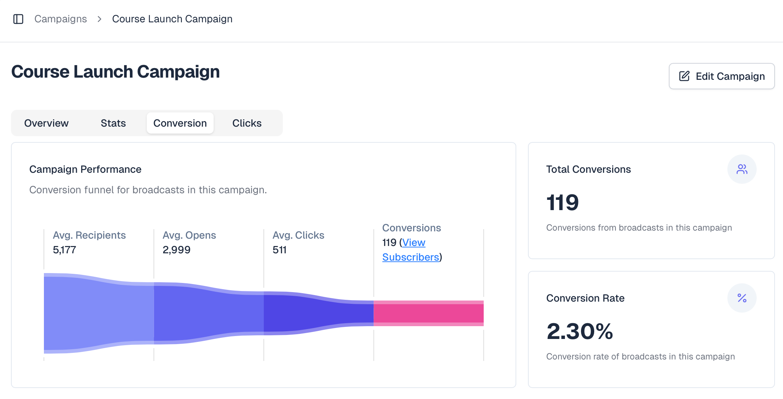Click the 119 Total Conversions value
Viewport: 783px width, 399px height.
[x=562, y=202]
